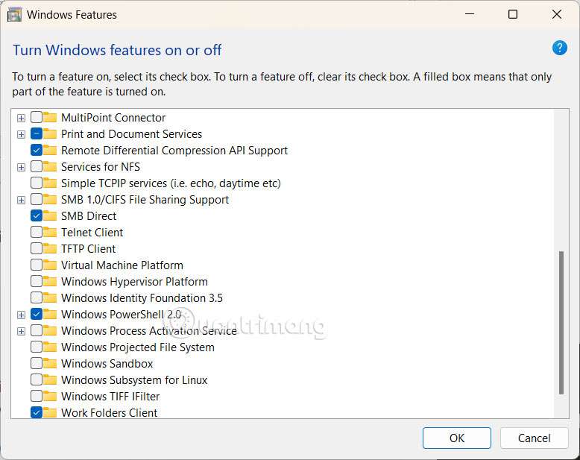Enable Windows Subsystem for Linux checkbox
580x460 pixels.
[37, 379]
